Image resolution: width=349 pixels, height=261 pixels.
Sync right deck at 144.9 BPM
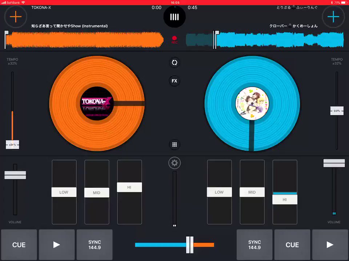(254, 245)
